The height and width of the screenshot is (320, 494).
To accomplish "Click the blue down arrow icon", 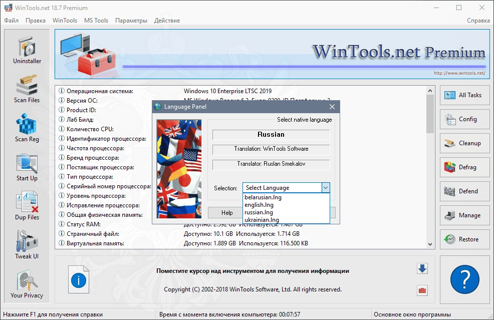I will (x=422, y=268).
